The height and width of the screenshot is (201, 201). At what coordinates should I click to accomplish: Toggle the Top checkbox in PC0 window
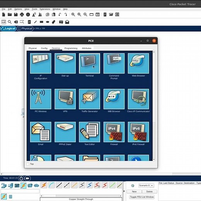click(x=28, y=164)
